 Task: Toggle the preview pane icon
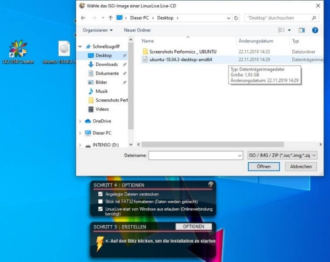pos(302,30)
